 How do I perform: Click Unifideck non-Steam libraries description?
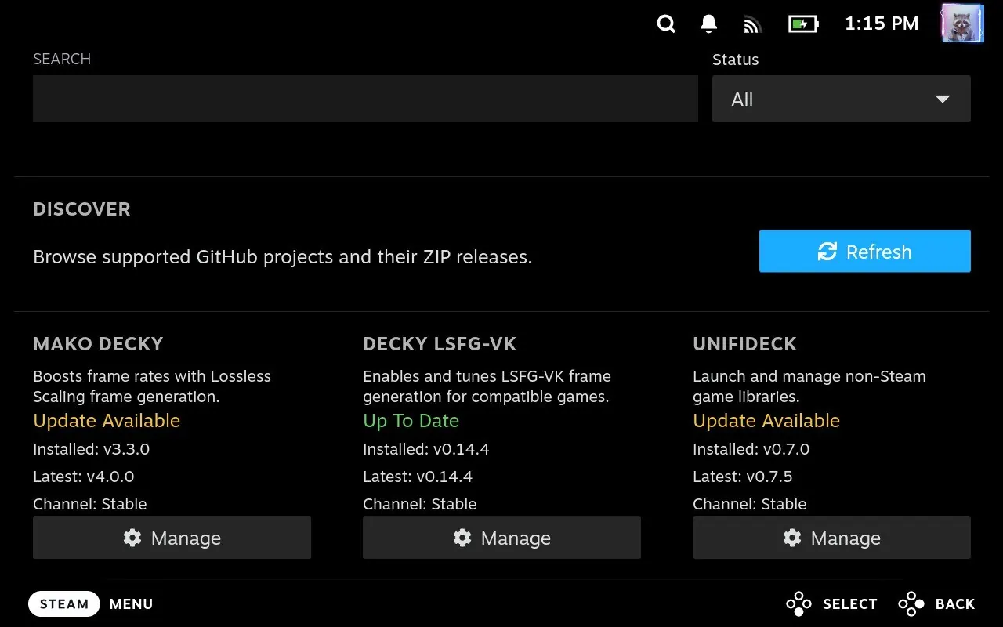(x=809, y=386)
